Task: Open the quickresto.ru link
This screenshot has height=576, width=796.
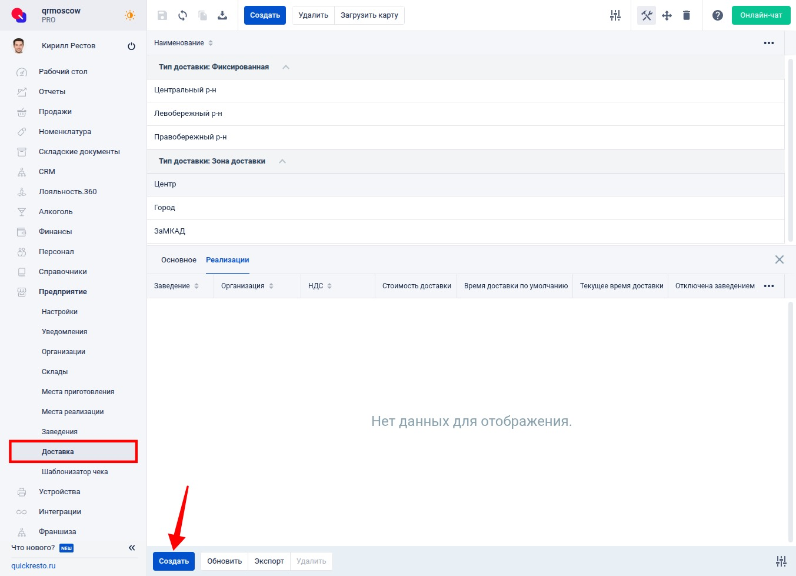Action: [34, 566]
